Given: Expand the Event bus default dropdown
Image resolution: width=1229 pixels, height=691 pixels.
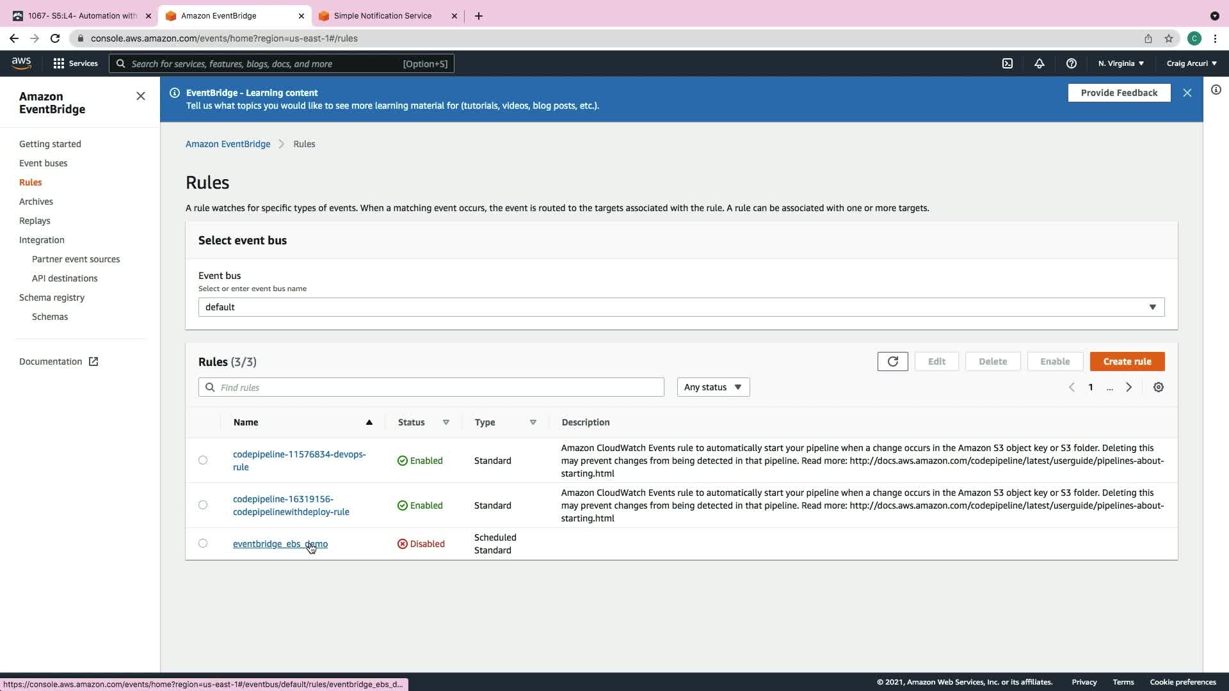Looking at the screenshot, I should (680, 307).
